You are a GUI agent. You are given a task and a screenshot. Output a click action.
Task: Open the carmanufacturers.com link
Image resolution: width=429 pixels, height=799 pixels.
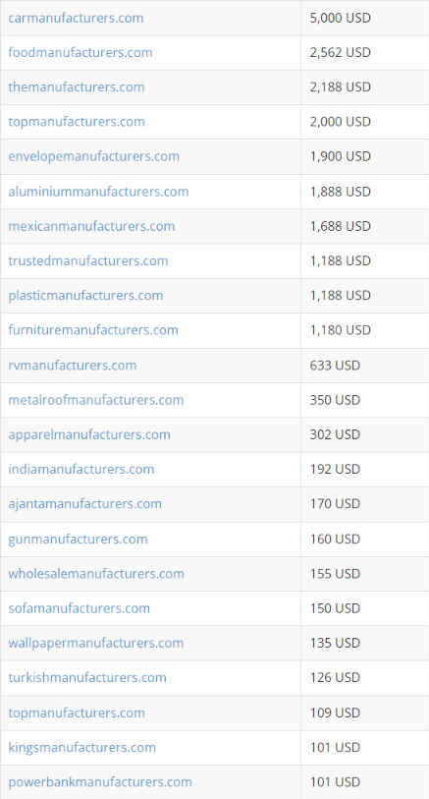coord(76,18)
